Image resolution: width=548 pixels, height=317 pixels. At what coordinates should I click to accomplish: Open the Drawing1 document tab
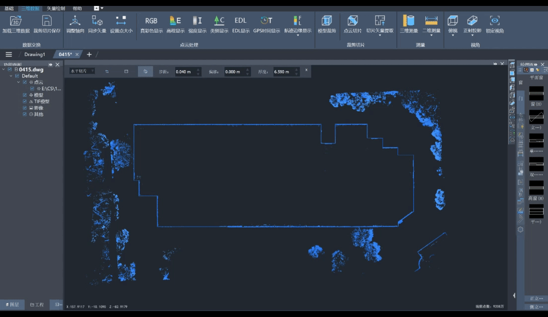pyautogui.click(x=35, y=54)
